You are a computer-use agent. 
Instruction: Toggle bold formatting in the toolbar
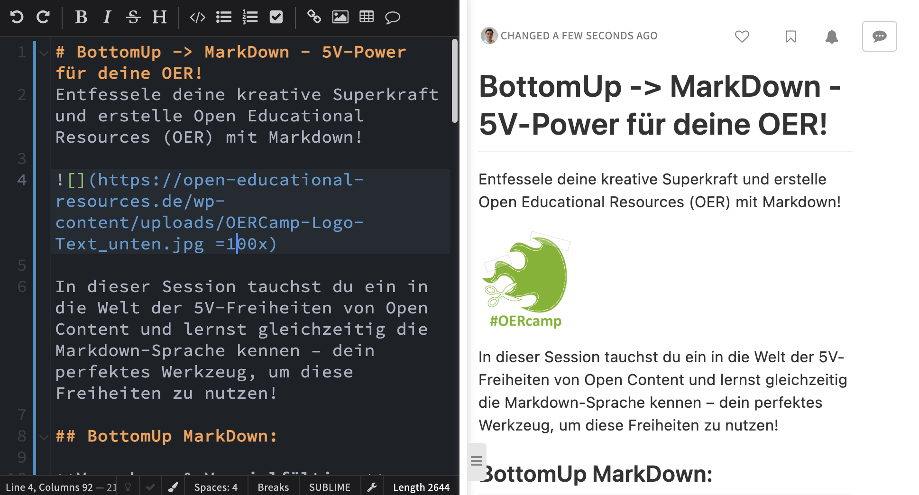81,18
